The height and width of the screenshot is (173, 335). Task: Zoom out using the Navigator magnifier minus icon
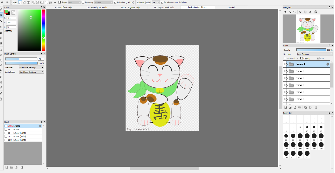[290, 12]
